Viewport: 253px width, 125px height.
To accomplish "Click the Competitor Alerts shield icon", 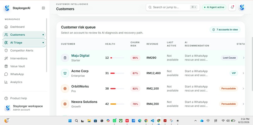I will pyautogui.click(x=6, y=50).
